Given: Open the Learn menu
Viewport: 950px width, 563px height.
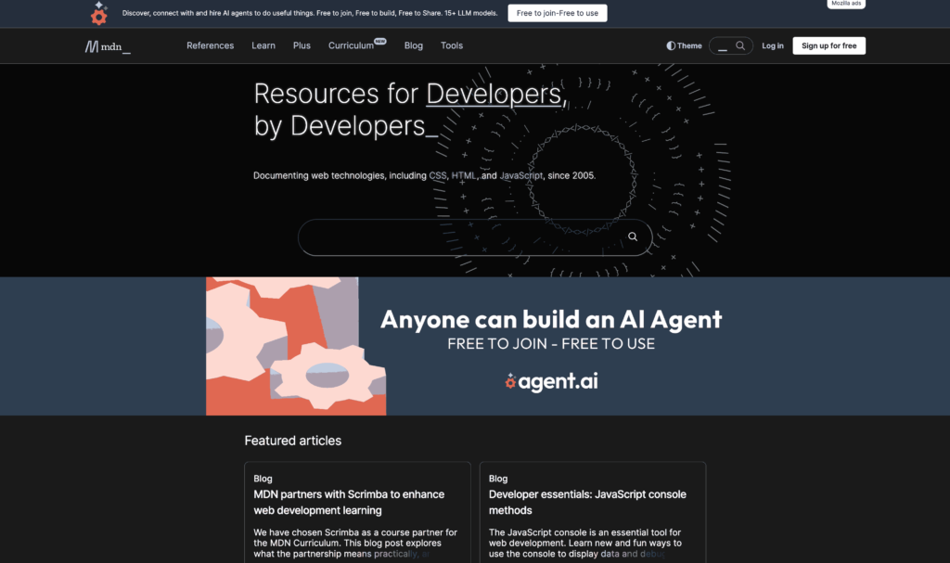Looking at the screenshot, I should click(263, 45).
